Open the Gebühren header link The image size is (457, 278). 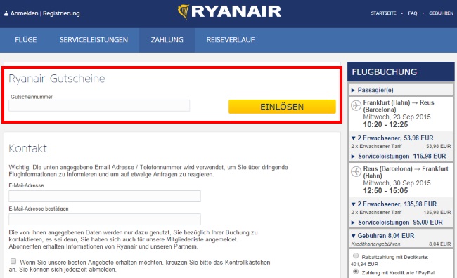click(x=441, y=13)
